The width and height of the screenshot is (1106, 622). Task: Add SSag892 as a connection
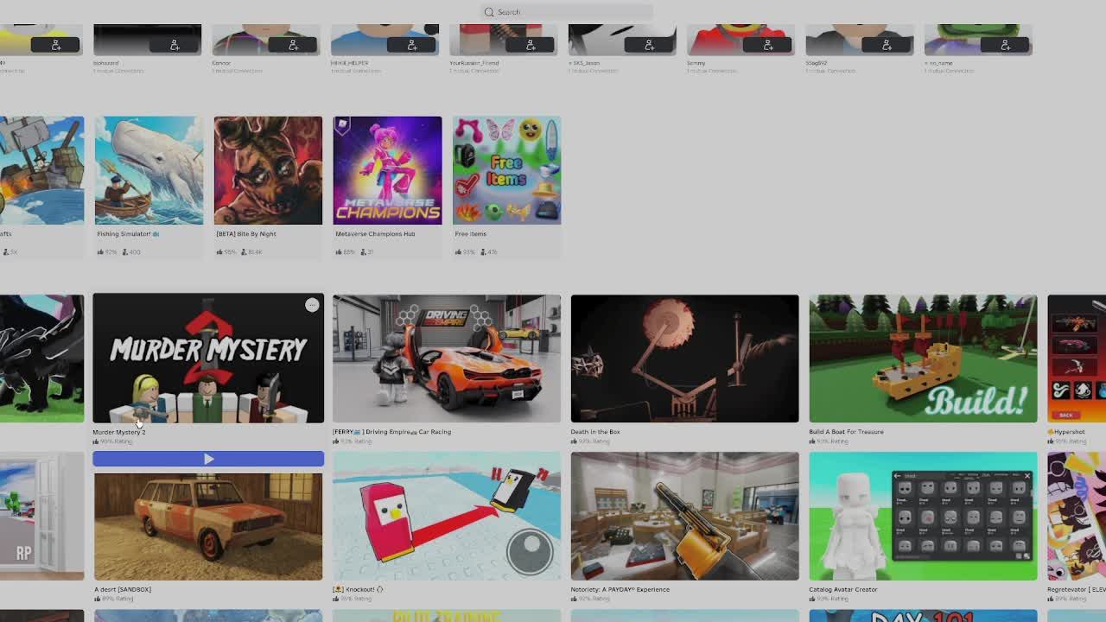(887, 45)
